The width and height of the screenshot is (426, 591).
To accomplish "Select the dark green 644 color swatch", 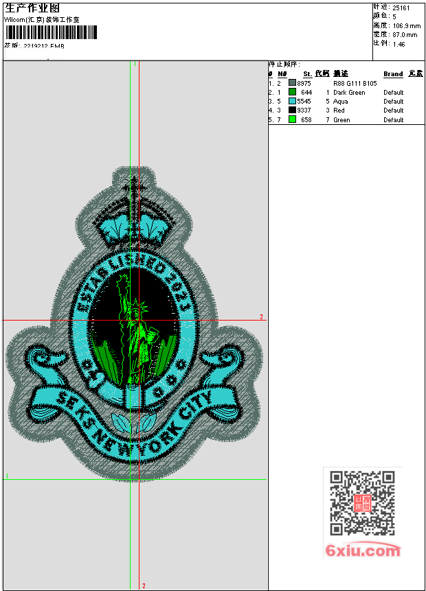I will click(292, 91).
